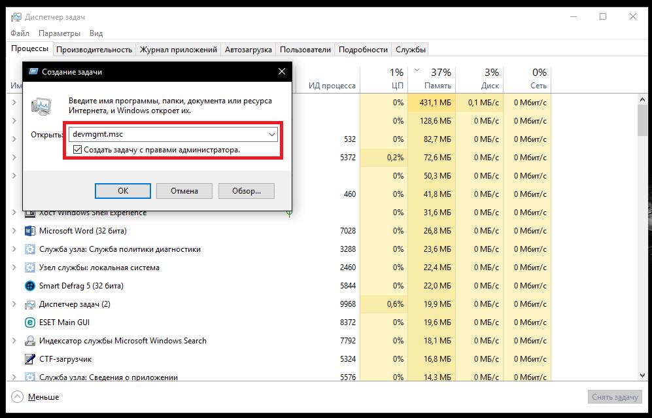652x418 pixels.
Task: Close the Создание задачи dialog
Action: (281, 71)
